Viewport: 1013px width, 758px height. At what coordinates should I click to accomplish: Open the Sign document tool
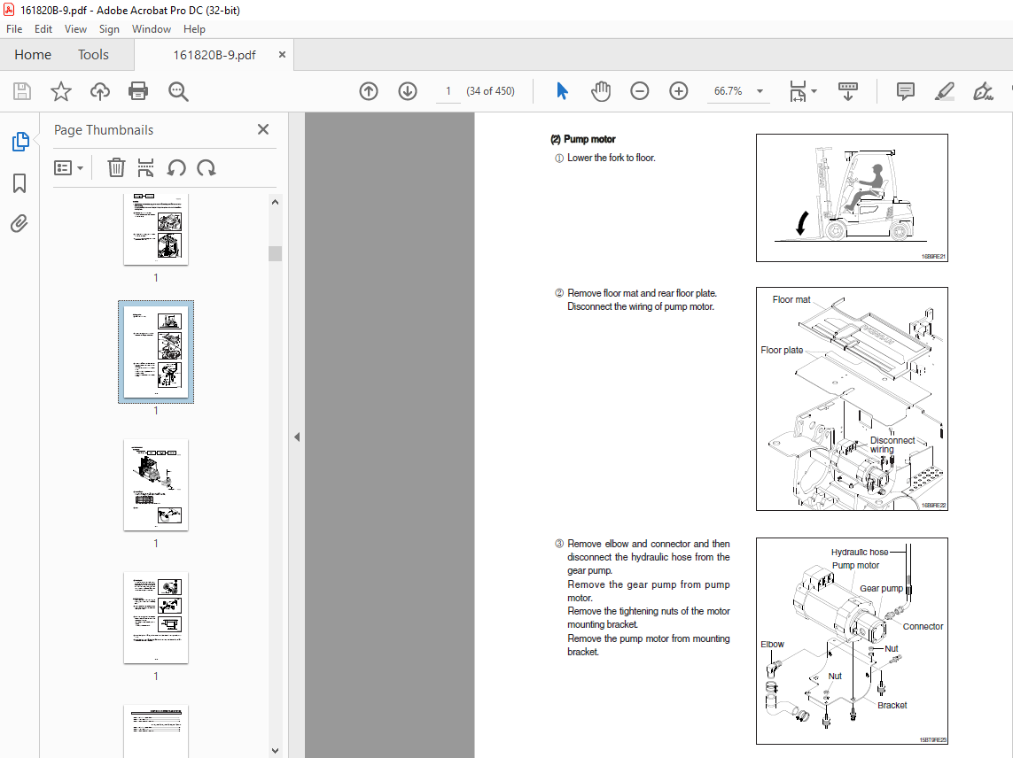[x=983, y=91]
